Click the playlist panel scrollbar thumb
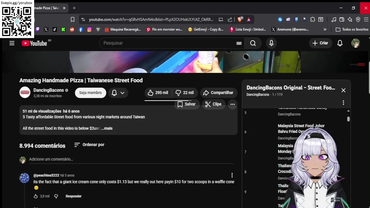 (348, 119)
